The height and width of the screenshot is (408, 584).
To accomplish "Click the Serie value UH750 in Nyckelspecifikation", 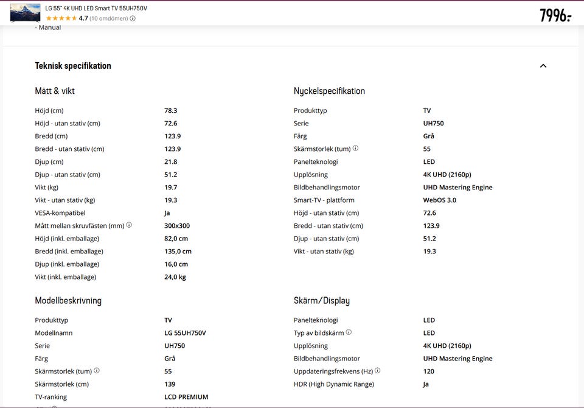I will pyautogui.click(x=434, y=124).
